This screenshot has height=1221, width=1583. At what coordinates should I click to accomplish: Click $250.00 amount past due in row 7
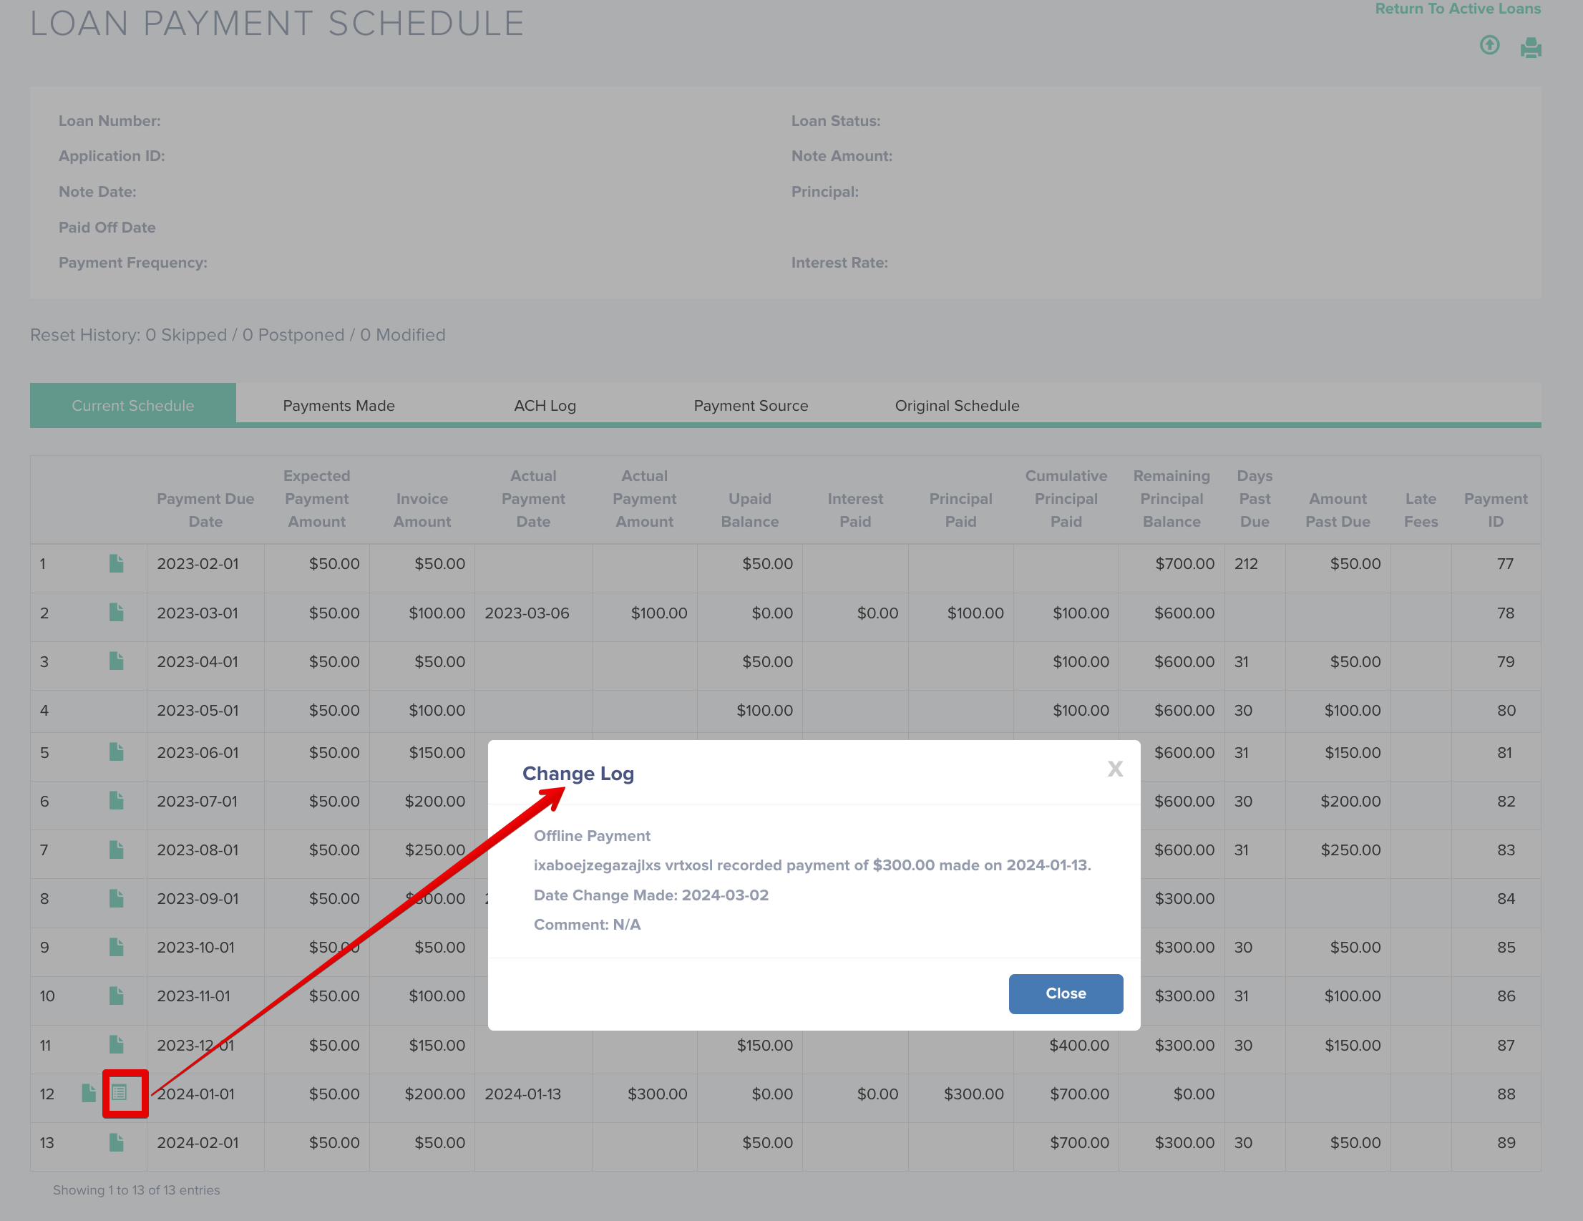(x=1350, y=850)
